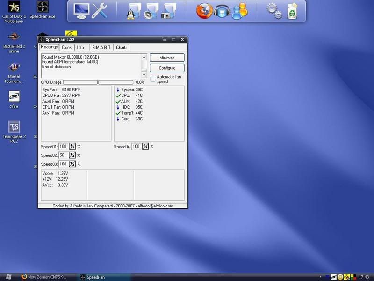The width and height of the screenshot is (374, 281).
Task: Enable the Automatic fan speed checkbox
Action: [x=153, y=79]
